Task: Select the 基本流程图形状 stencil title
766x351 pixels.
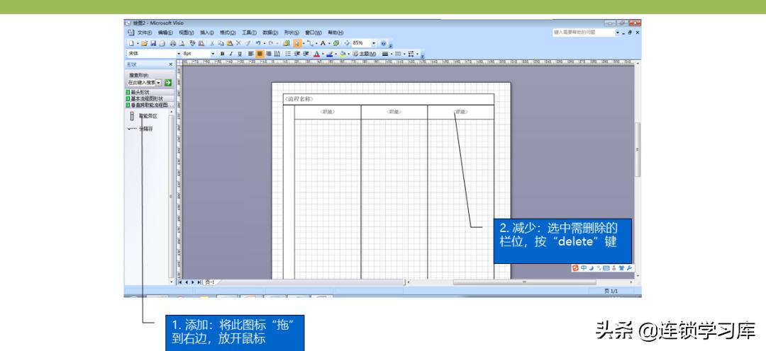Action: (x=150, y=98)
